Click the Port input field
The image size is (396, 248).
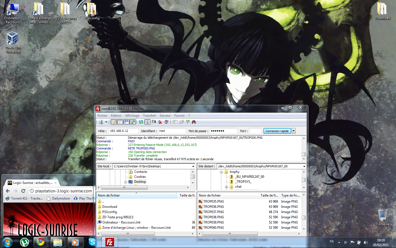click(x=255, y=131)
